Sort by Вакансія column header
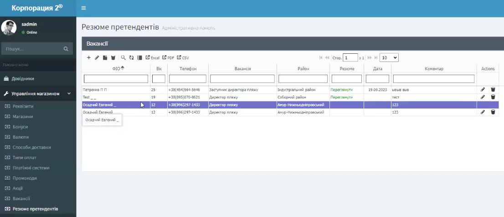 [x=243, y=69]
